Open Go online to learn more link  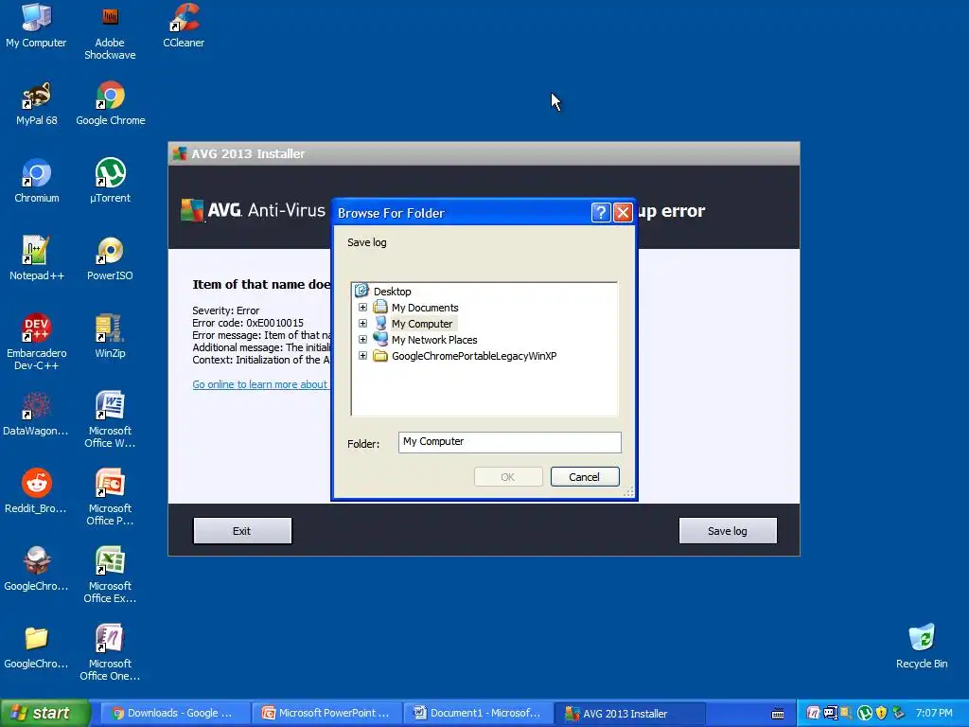point(260,384)
